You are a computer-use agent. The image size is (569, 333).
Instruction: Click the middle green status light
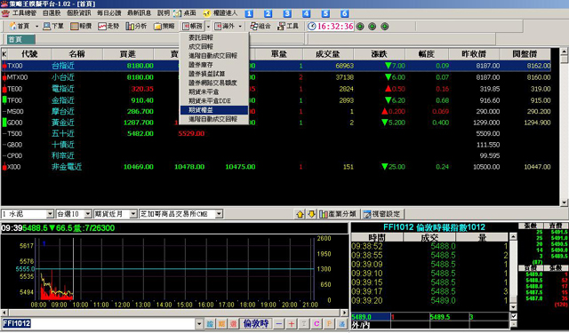[373, 27]
